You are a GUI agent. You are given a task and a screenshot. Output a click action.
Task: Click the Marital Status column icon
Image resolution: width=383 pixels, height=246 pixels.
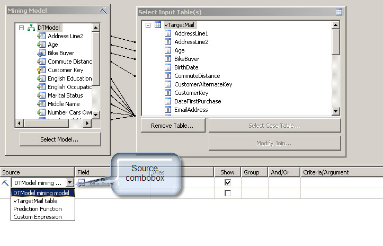(41, 95)
